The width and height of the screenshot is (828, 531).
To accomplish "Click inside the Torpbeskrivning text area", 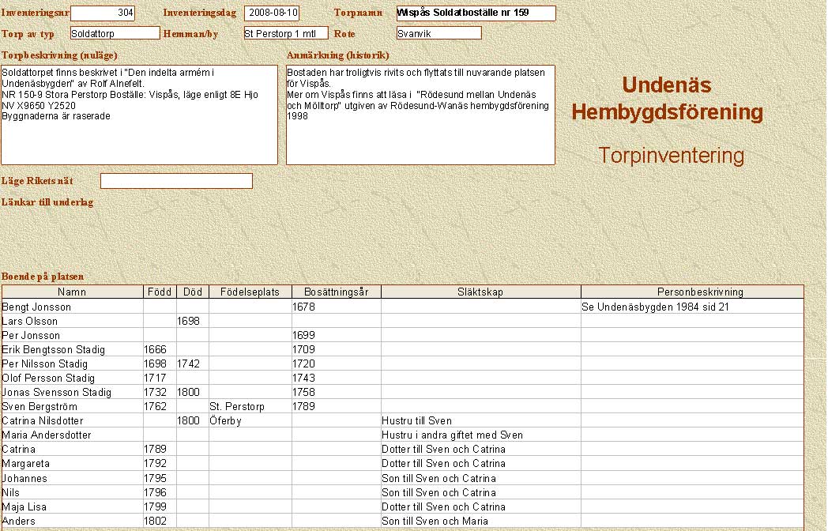I will point(139,115).
